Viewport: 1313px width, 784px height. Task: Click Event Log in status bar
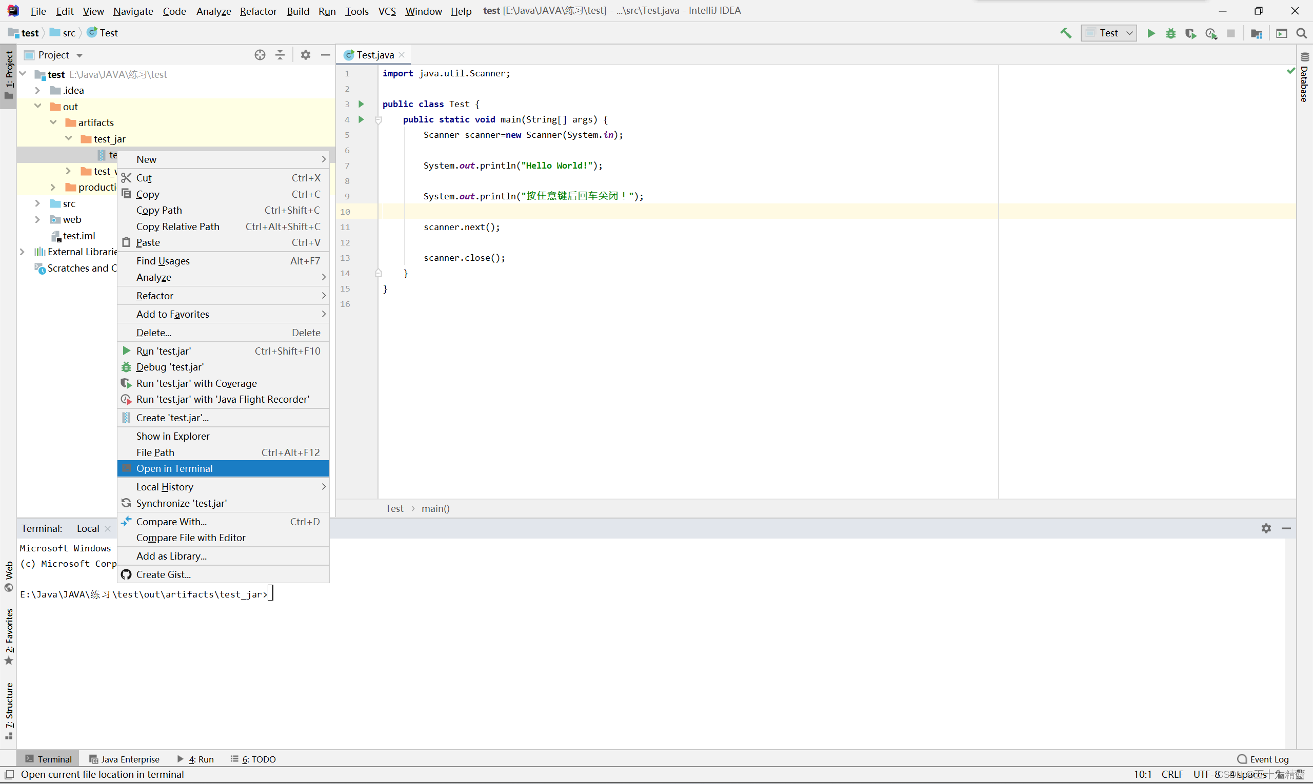[1263, 759]
